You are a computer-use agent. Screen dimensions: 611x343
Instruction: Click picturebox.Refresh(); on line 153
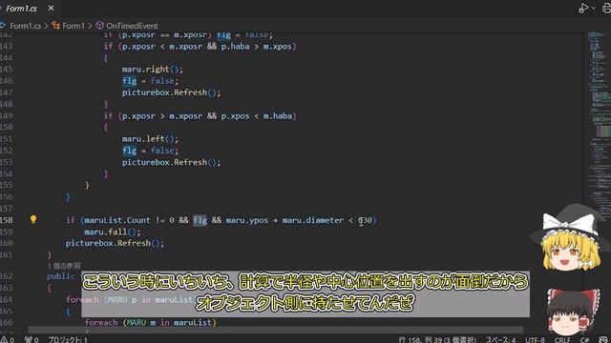[x=172, y=162]
